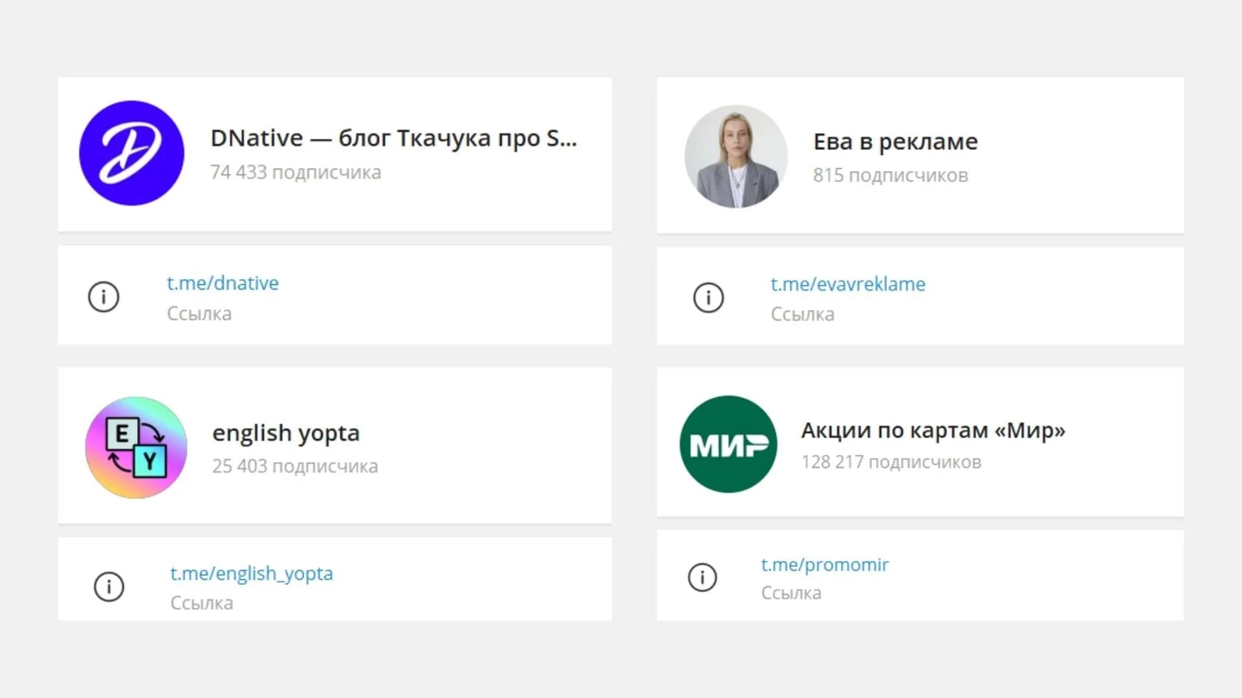
Task: Click the 'Ссылка' label under t.me/english_yopta
Action: coord(202,604)
